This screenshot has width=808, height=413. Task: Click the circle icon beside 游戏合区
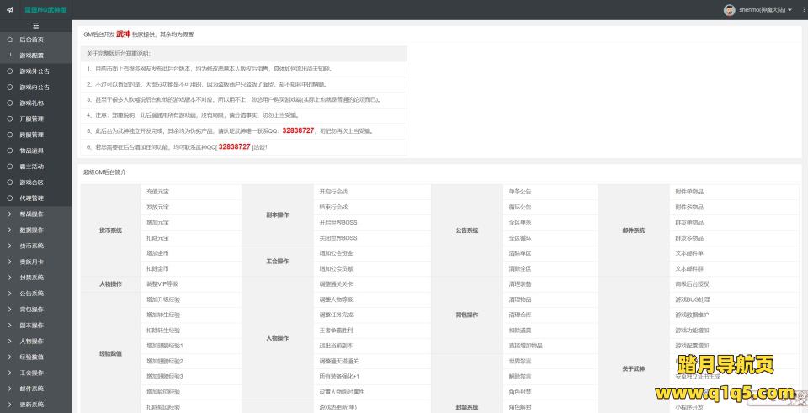click(9, 183)
